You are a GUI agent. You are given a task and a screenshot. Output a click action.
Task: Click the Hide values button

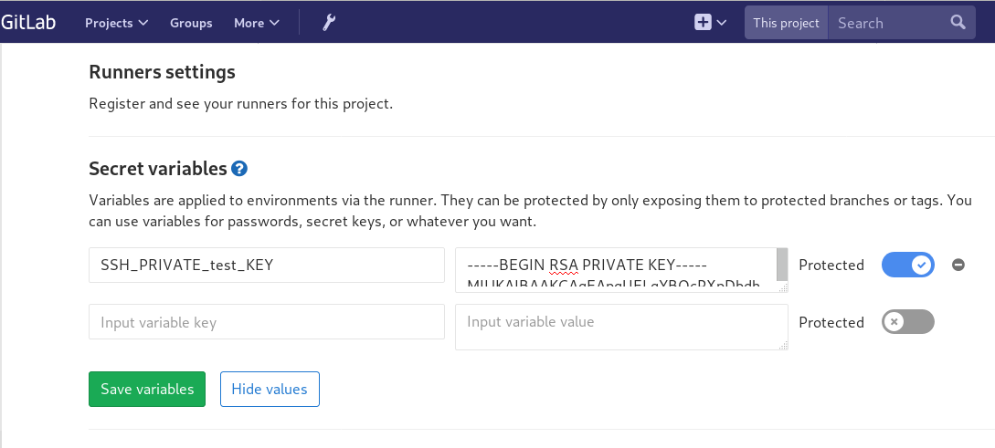(270, 389)
